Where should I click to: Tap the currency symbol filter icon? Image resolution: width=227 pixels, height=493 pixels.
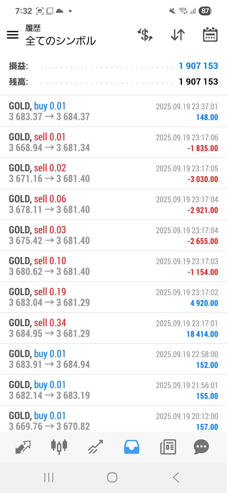[145, 35]
